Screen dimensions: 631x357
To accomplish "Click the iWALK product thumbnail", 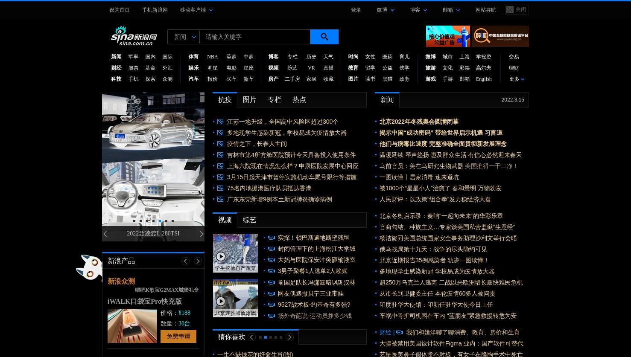I will click(x=132, y=326).
